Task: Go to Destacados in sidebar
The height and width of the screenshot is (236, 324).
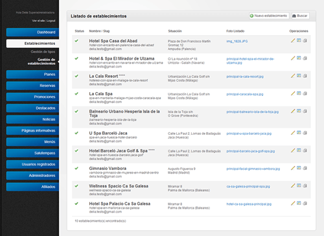Action: [32, 108]
